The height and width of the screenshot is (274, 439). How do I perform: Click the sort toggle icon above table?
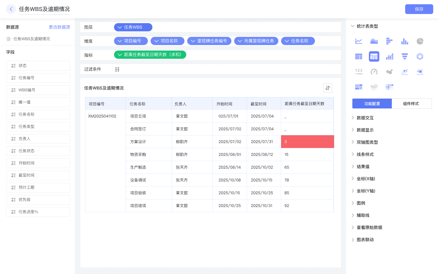click(x=328, y=88)
